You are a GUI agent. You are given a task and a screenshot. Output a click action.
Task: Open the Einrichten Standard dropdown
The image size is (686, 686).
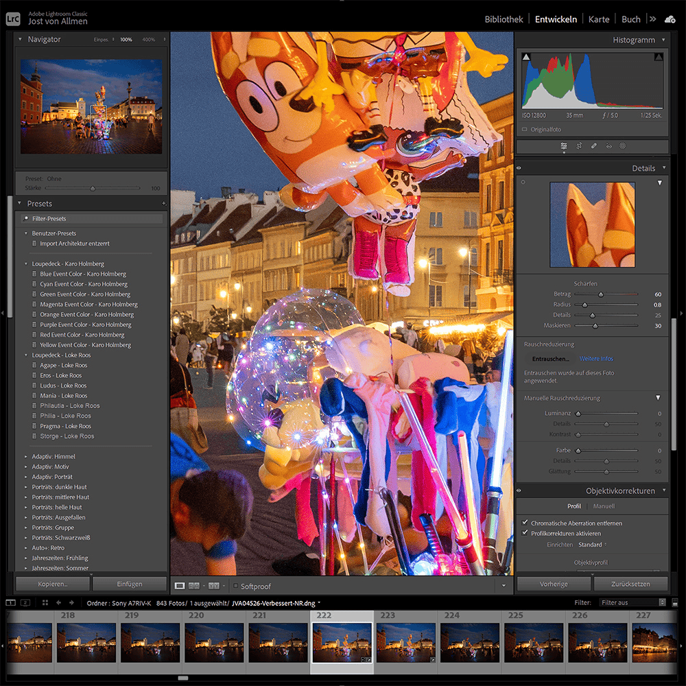593,545
